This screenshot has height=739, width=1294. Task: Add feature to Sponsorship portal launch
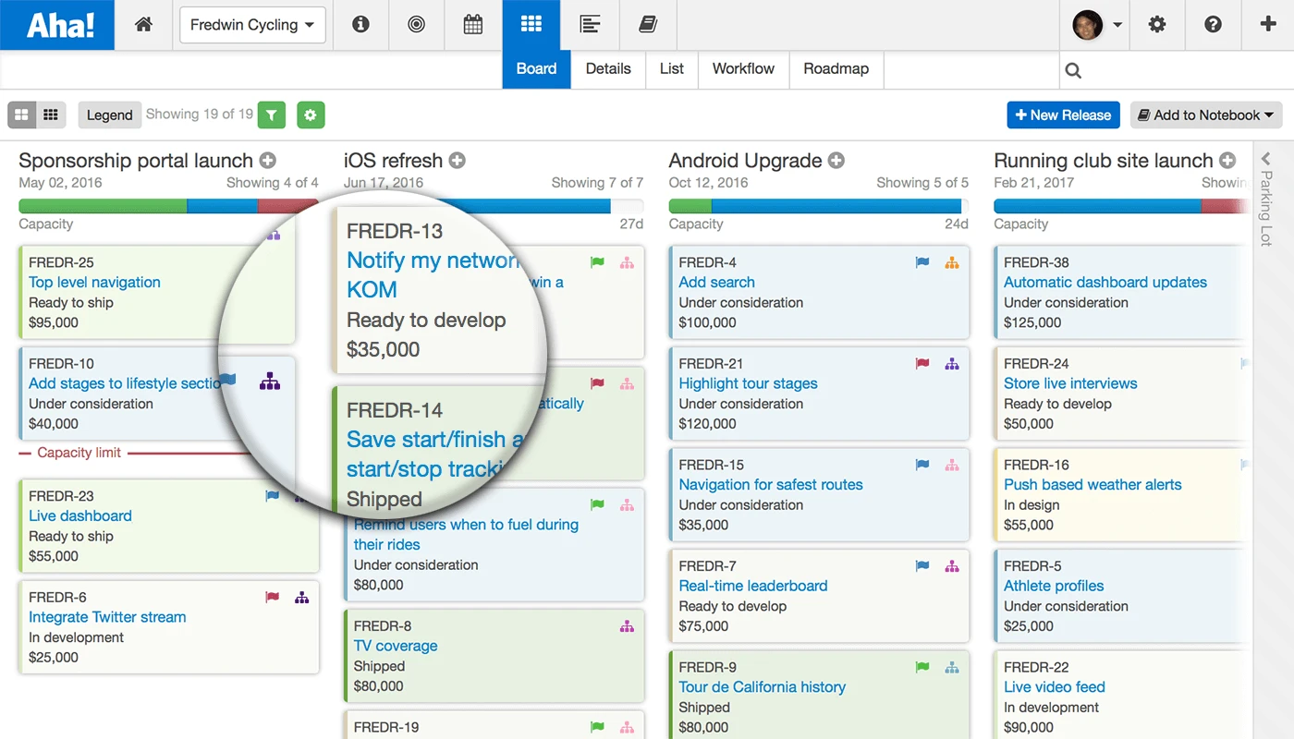pyautogui.click(x=268, y=161)
